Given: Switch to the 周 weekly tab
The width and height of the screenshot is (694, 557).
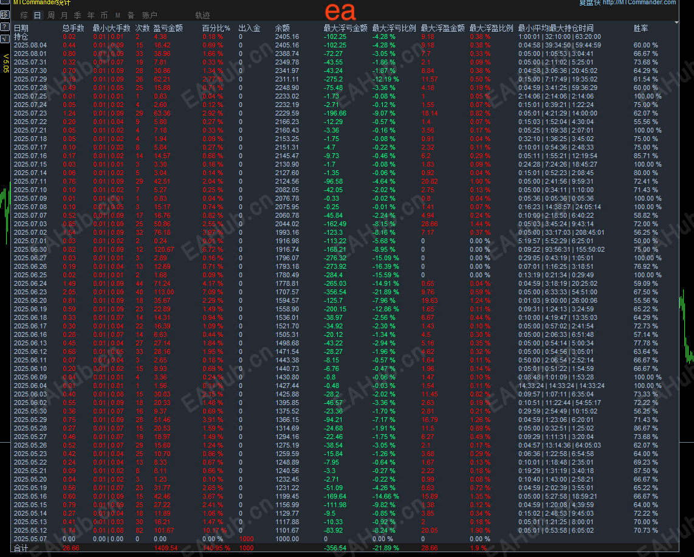Looking at the screenshot, I should pyautogui.click(x=51, y=15).
